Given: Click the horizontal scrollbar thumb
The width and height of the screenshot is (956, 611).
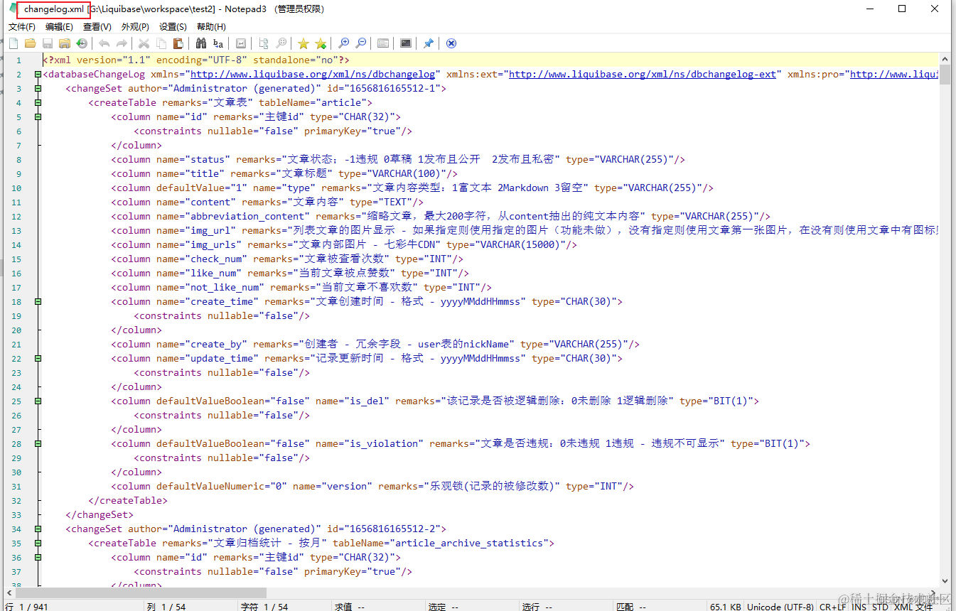Looking at the screenshot, I should point(141,593).
